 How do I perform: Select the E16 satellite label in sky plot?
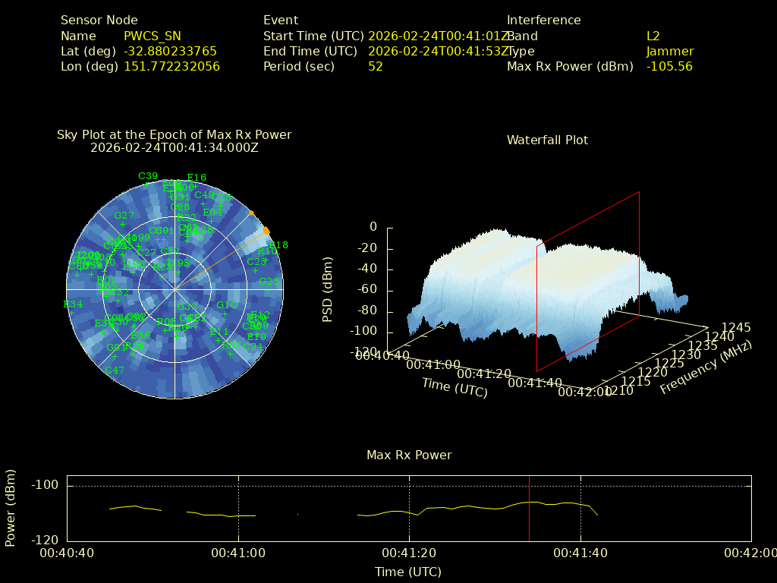tap(197, 178)
